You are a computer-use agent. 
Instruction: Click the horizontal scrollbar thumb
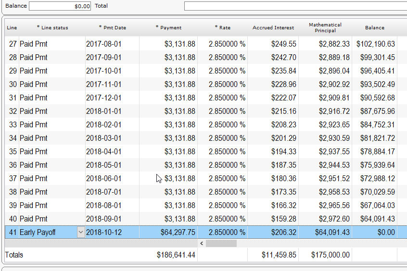click(x=221, y=243)
